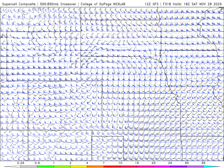Select the purple segment left of 30
Screen dimensions: 224x168
coord(178,167)
